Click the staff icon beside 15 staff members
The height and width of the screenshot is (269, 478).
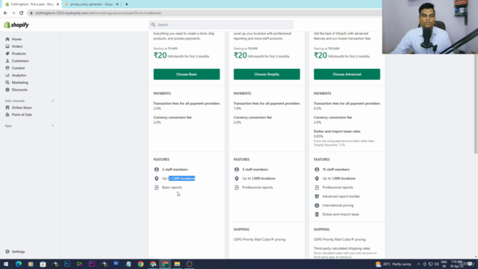[x=317, y=170]
